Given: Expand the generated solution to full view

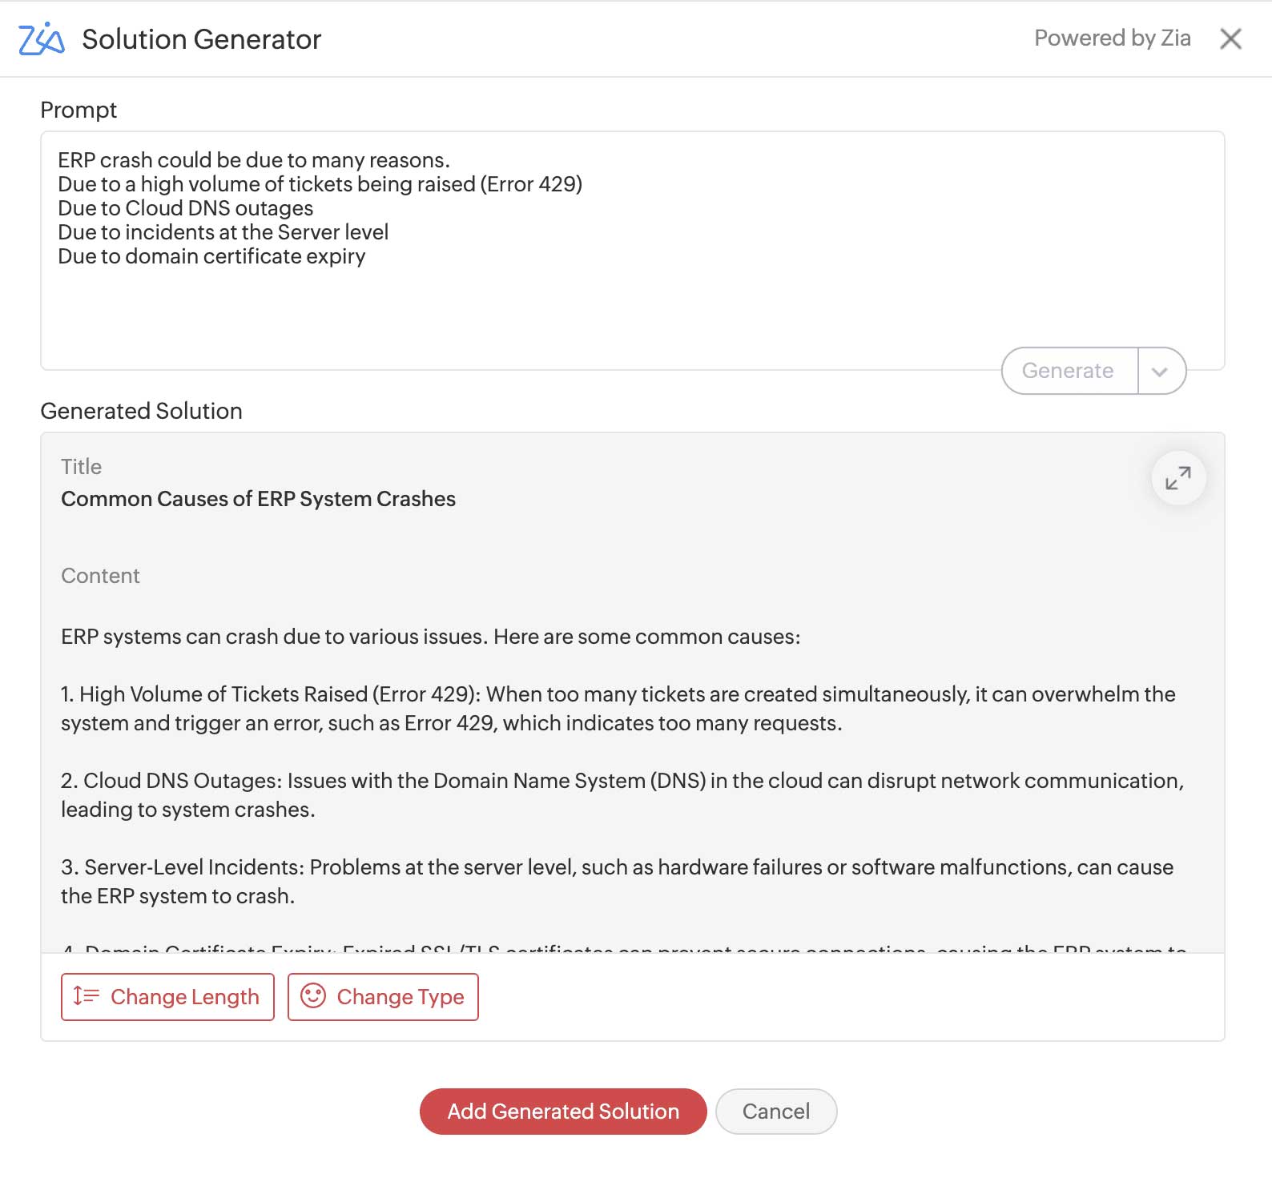Looking at the screenshot, I should [x=1177, y=478].
